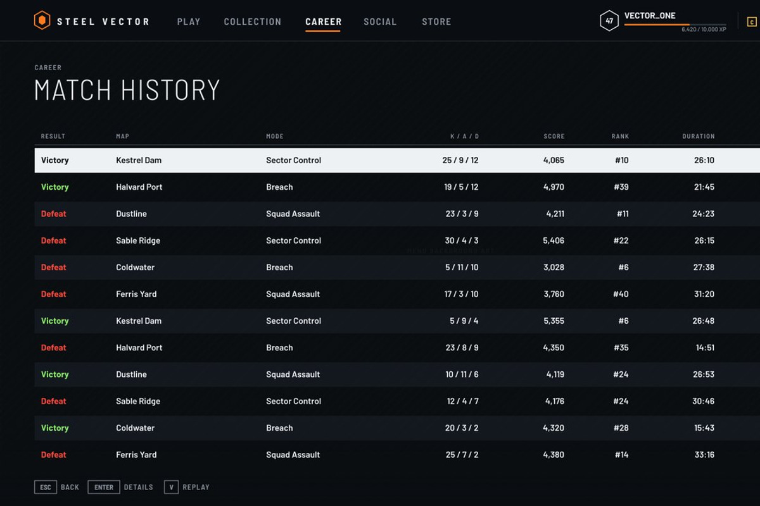Sort by the MODE column header
This screenshot has width=760, height=506.
(x=275, y=136)
